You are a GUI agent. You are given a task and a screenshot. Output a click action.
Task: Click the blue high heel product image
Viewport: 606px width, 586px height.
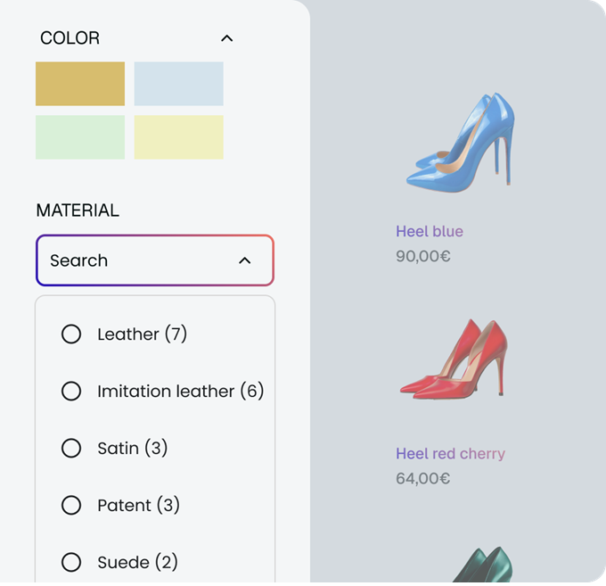click(x=462, y=143)
